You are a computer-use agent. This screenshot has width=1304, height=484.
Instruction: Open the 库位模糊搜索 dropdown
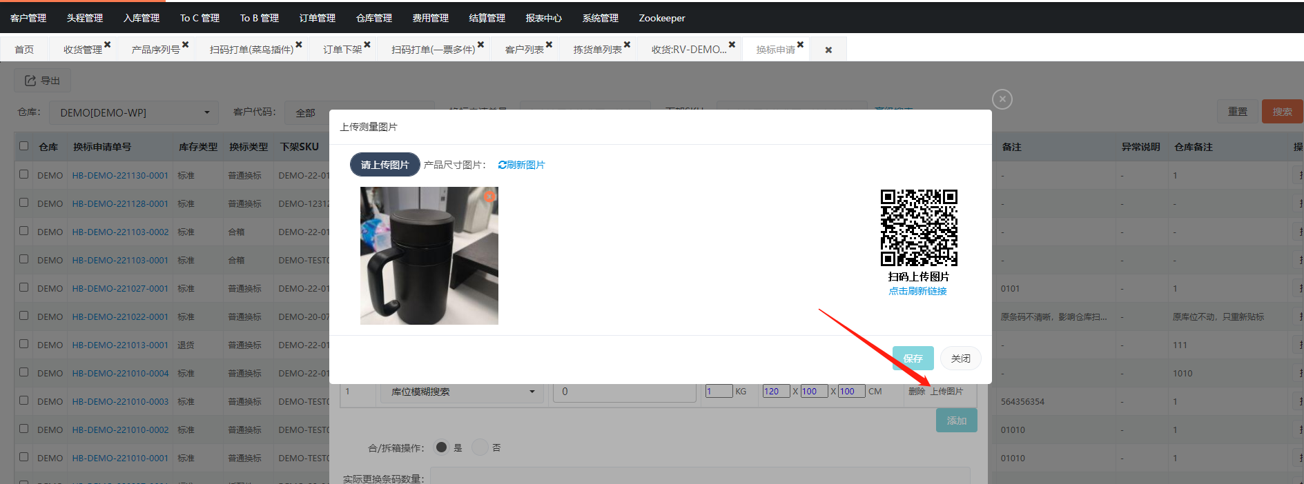click(x=462, y=392)
